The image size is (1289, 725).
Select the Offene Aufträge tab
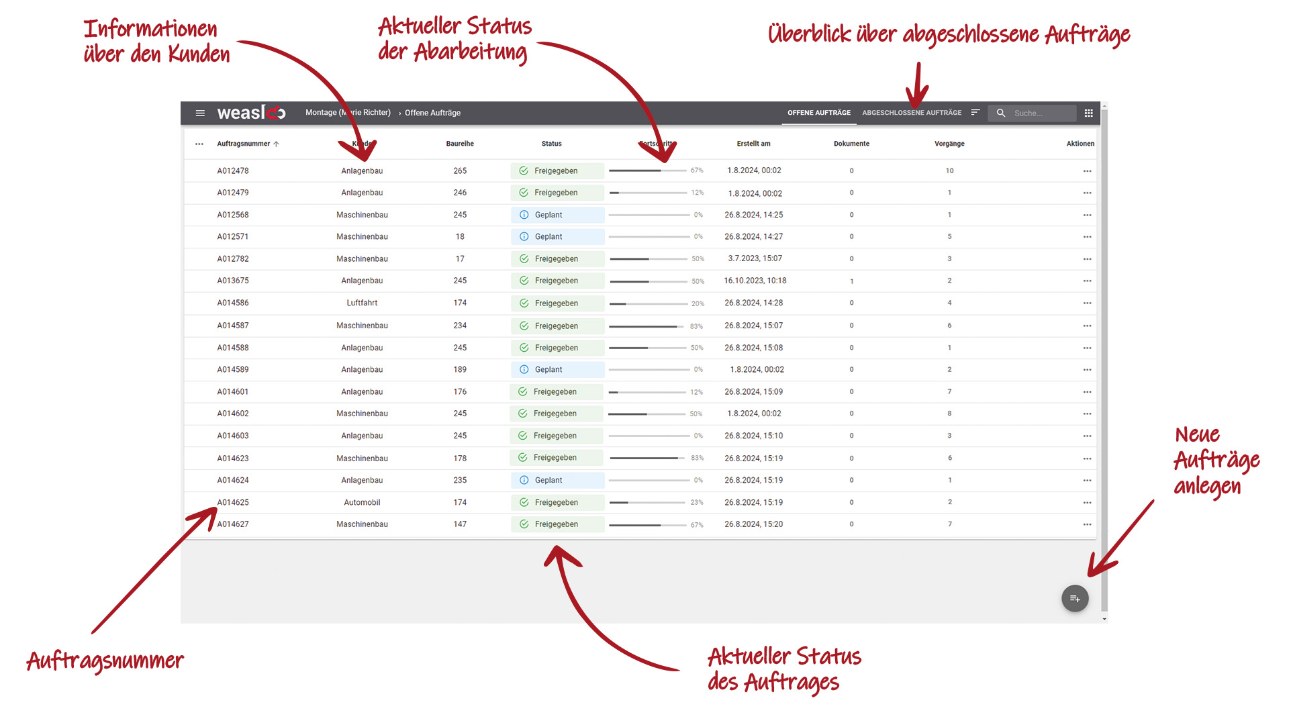[818, 113]
